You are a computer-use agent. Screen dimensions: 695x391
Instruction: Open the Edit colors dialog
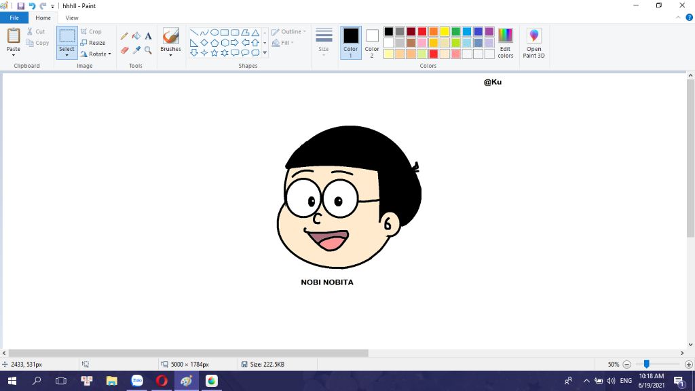coord(505,43)
